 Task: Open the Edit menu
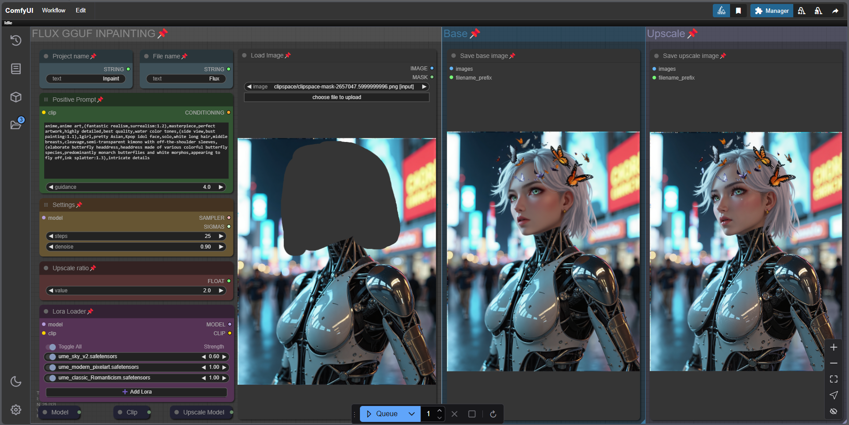click(80, 10)
